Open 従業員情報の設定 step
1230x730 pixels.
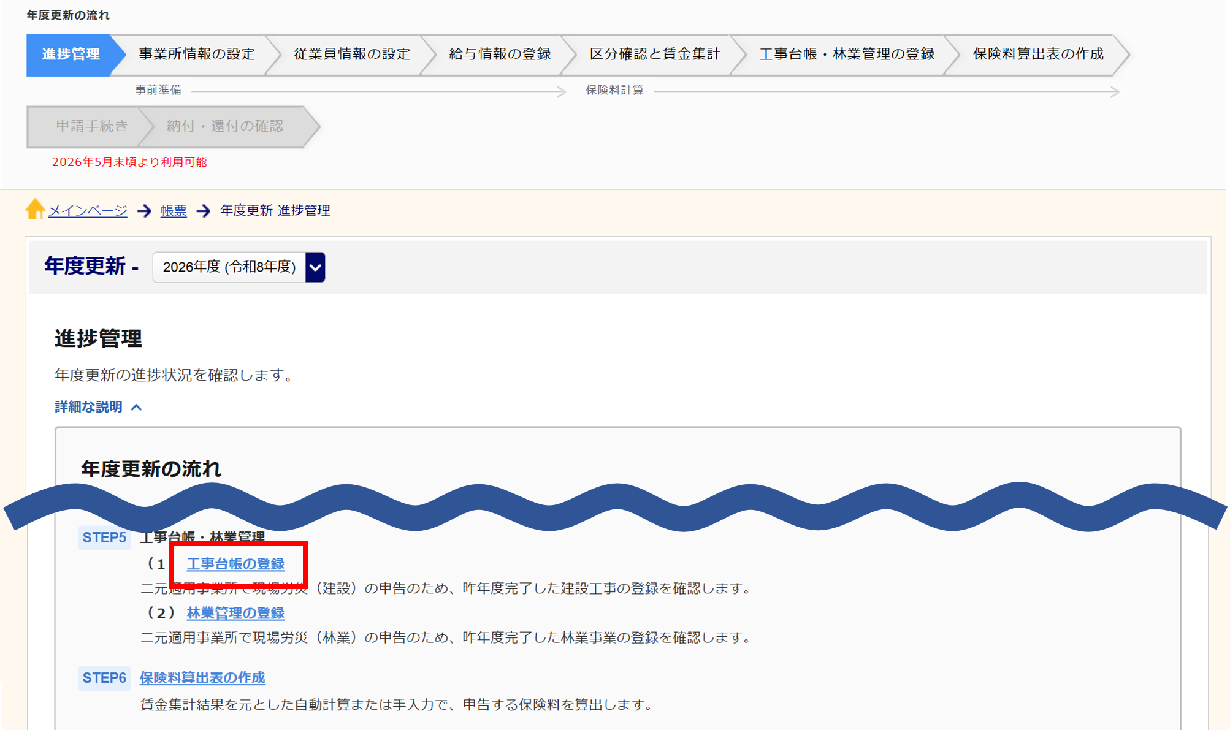point(351,55)
